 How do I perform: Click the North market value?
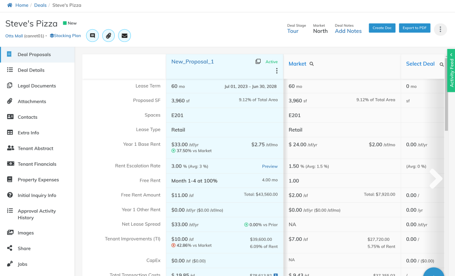pos(320,31)
